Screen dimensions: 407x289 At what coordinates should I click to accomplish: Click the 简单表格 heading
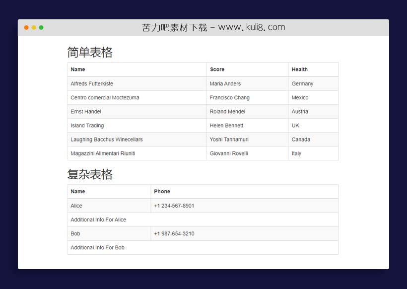point(91,52)
